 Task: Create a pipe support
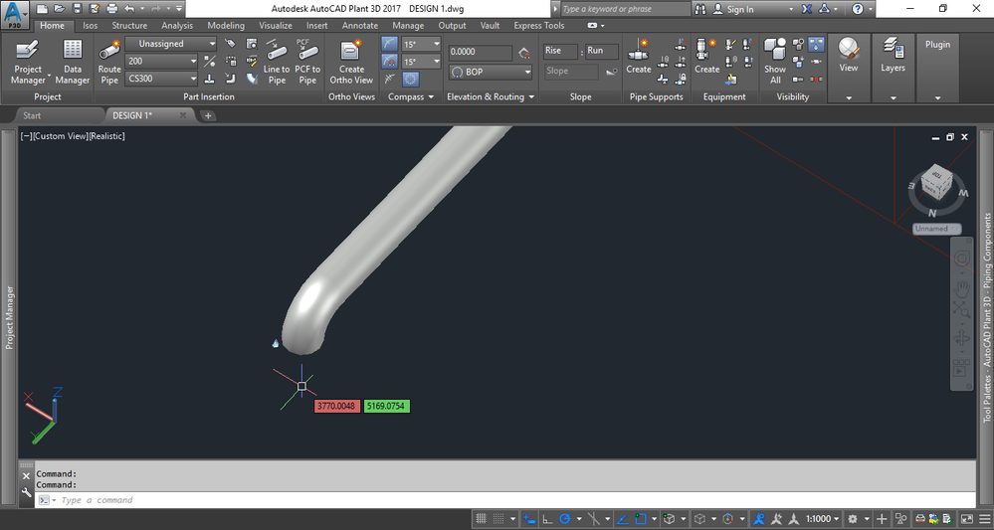tap(639, 57)
